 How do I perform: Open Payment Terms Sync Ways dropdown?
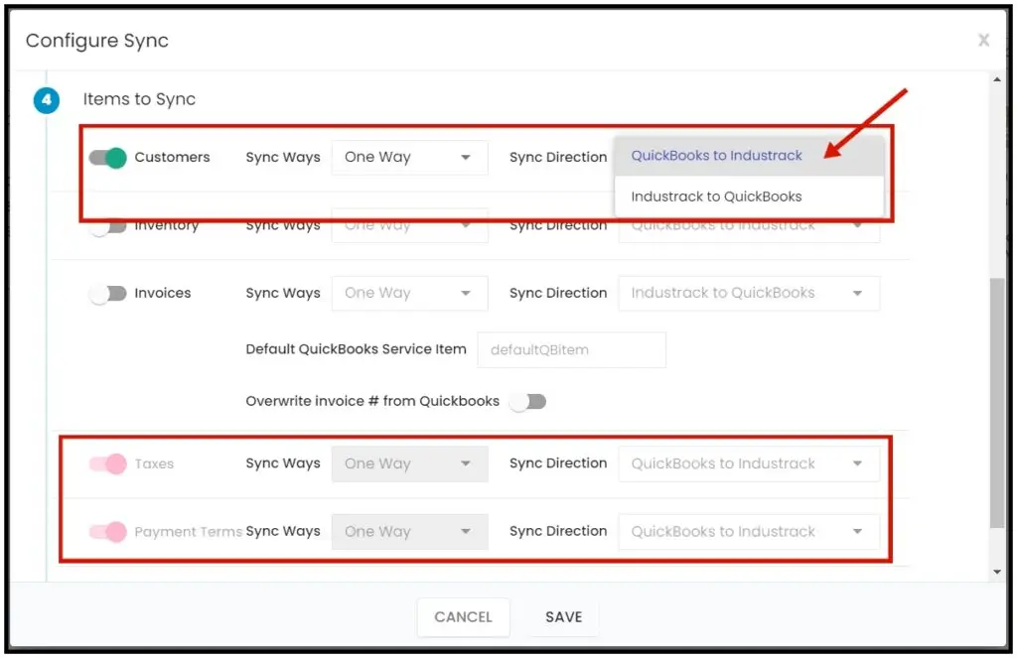point(409,532)
